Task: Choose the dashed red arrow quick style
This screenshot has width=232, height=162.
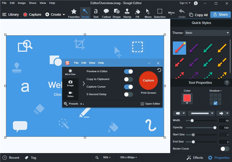Action: coord(179,62)
